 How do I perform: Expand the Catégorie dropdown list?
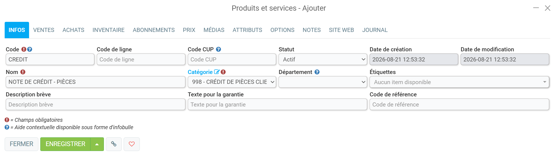(232, 82)
